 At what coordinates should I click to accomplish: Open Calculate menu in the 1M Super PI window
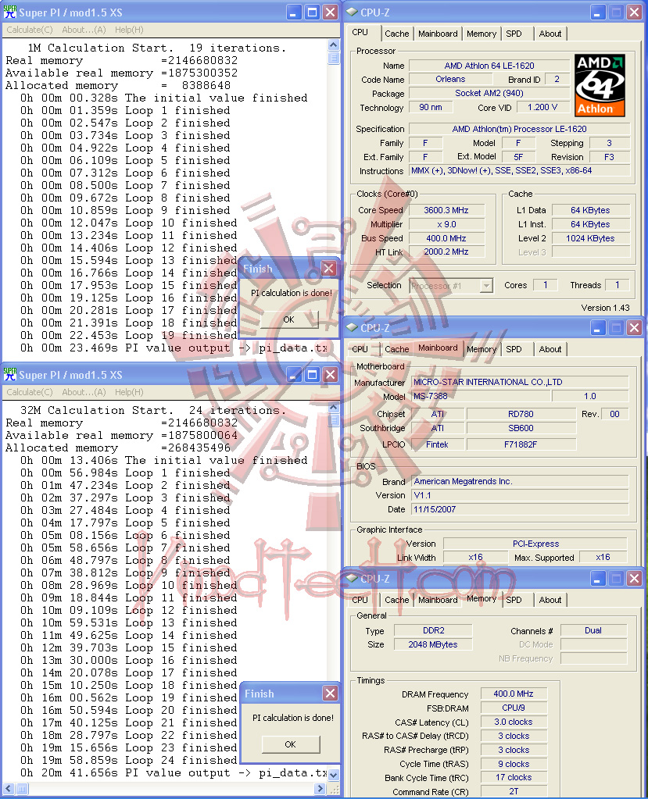coord(30,30)
